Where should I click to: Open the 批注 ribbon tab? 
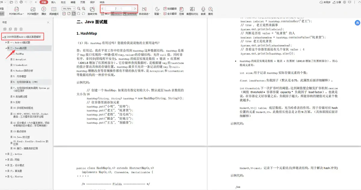coord(63,2)
